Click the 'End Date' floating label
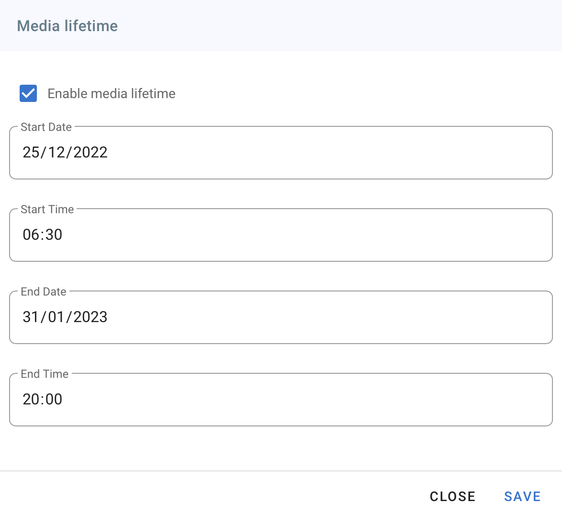Screen dimensions: 562x514 44,292
